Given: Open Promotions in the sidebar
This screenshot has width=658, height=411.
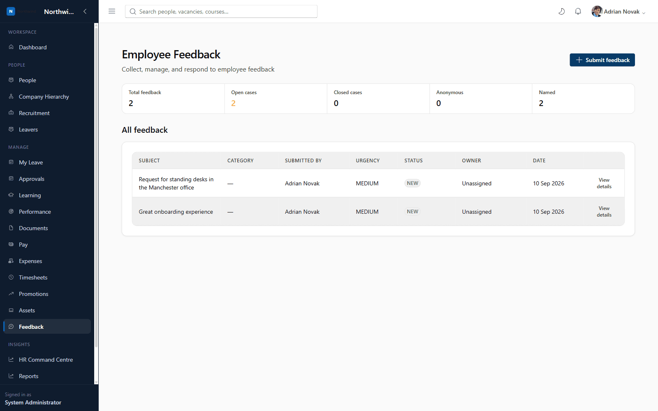Looking at the screenshot, I should (47, 294).
